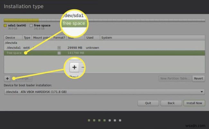
Task: Click the Used column header
Action: point(92,38)
